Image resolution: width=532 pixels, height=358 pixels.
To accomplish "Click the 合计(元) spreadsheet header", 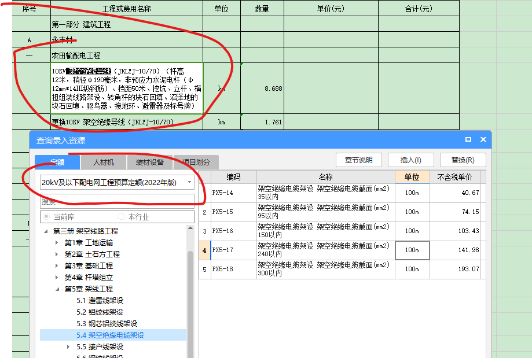I will [419, 9].
